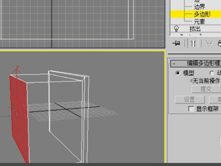Collapse the 编辑多边形模式 rollout

(174, 64)
